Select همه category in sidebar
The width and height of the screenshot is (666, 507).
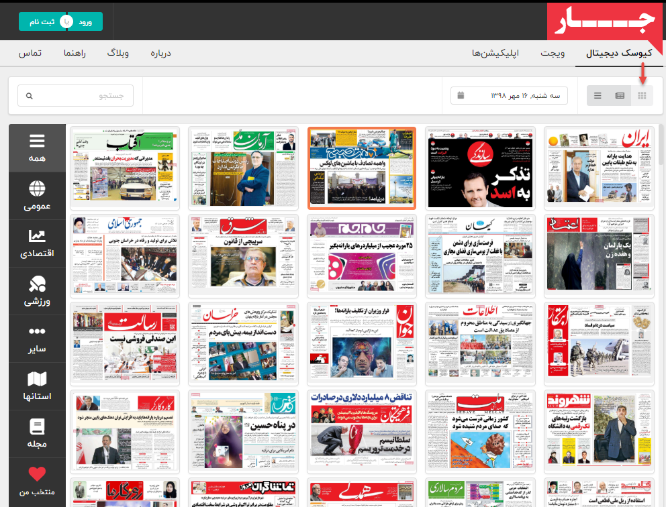pyautogui.click(x=37, y=148)
